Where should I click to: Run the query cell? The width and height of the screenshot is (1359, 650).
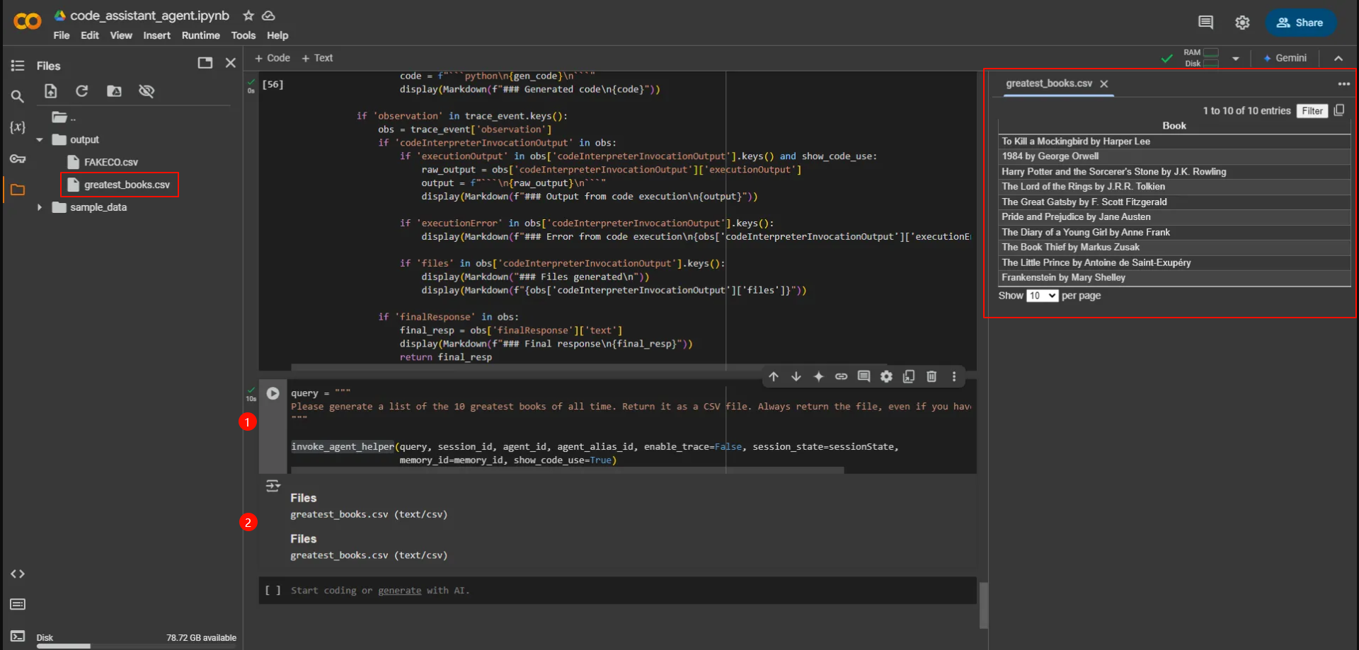[x=273, y=393]
